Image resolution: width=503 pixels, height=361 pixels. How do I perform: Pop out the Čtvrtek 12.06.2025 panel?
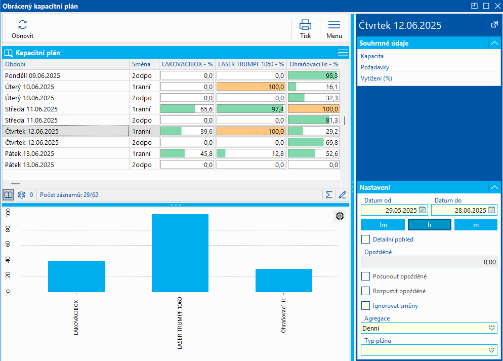(494, 24)
